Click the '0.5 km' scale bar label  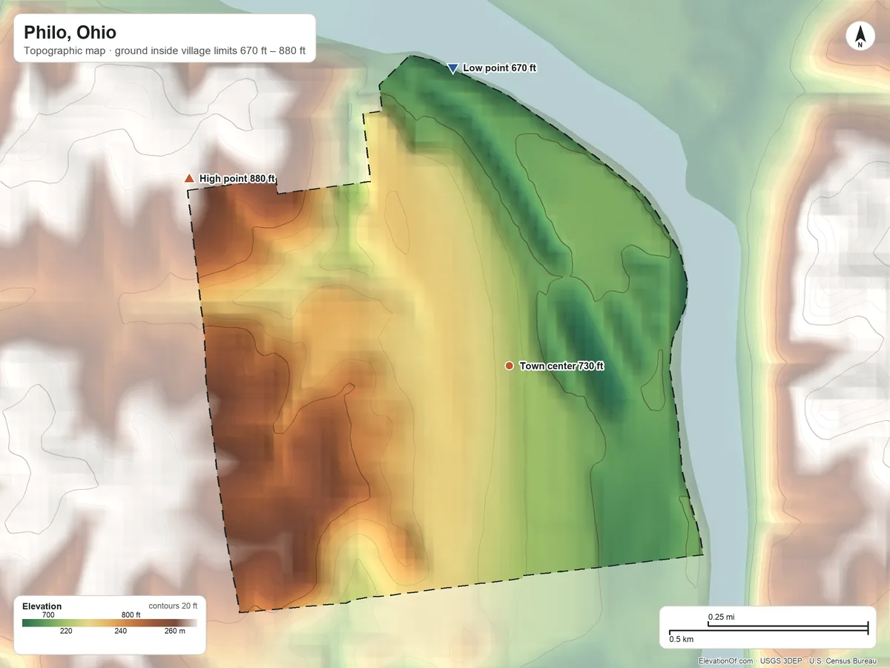pos(682,639)
